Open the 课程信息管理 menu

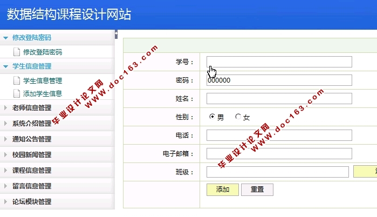[31, 170]
